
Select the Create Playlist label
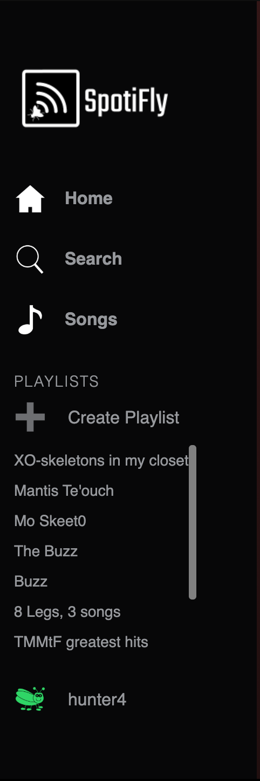click(x=124, y=418)
